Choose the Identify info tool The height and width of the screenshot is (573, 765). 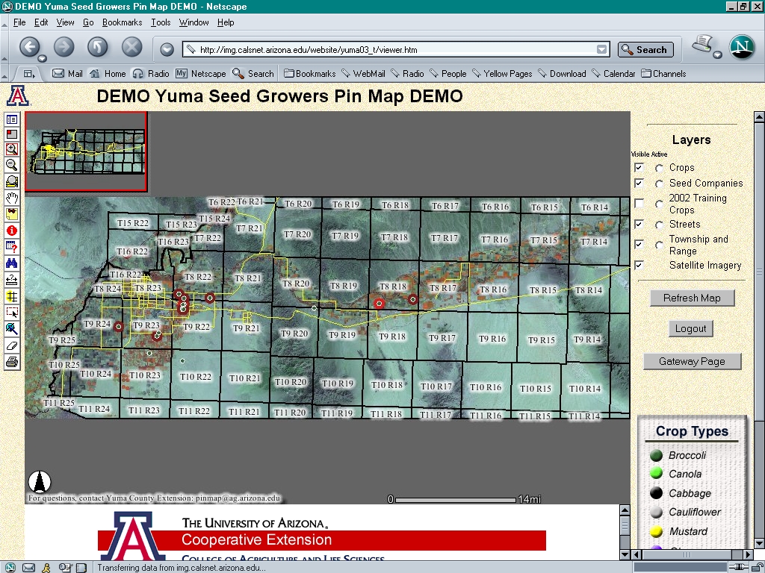click(12, 231)
